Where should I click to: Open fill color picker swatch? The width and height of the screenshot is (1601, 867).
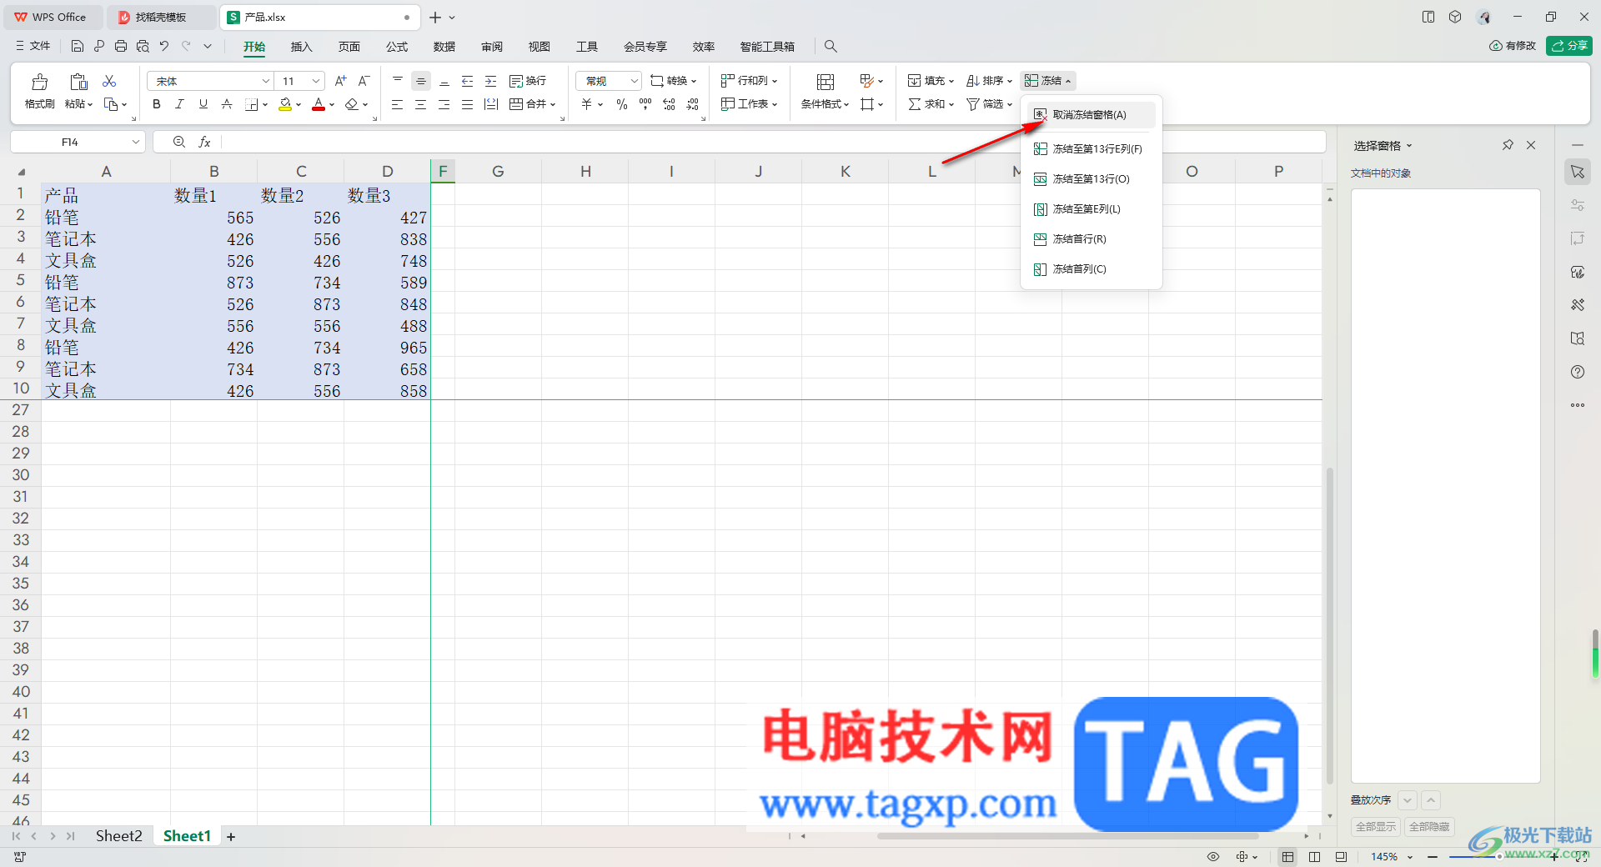pyautogui.click(x=285, y=104)
